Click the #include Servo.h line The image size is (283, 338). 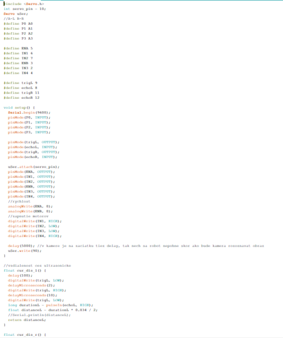(x=24, y=4)
